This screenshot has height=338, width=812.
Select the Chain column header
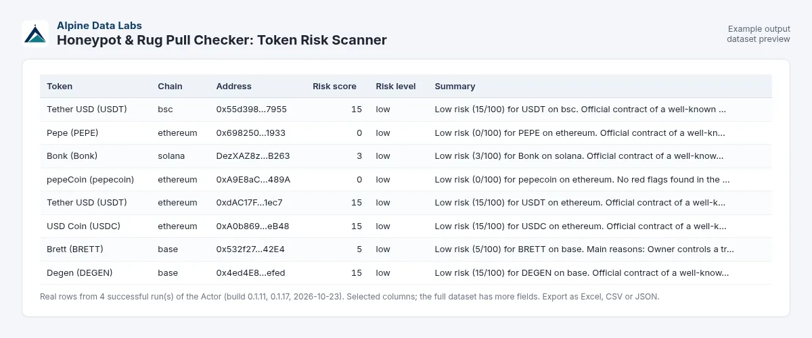pyautogui.click(x=170, y=87)
